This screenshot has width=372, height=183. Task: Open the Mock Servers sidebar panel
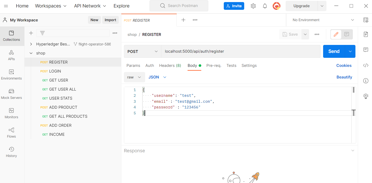11,94
